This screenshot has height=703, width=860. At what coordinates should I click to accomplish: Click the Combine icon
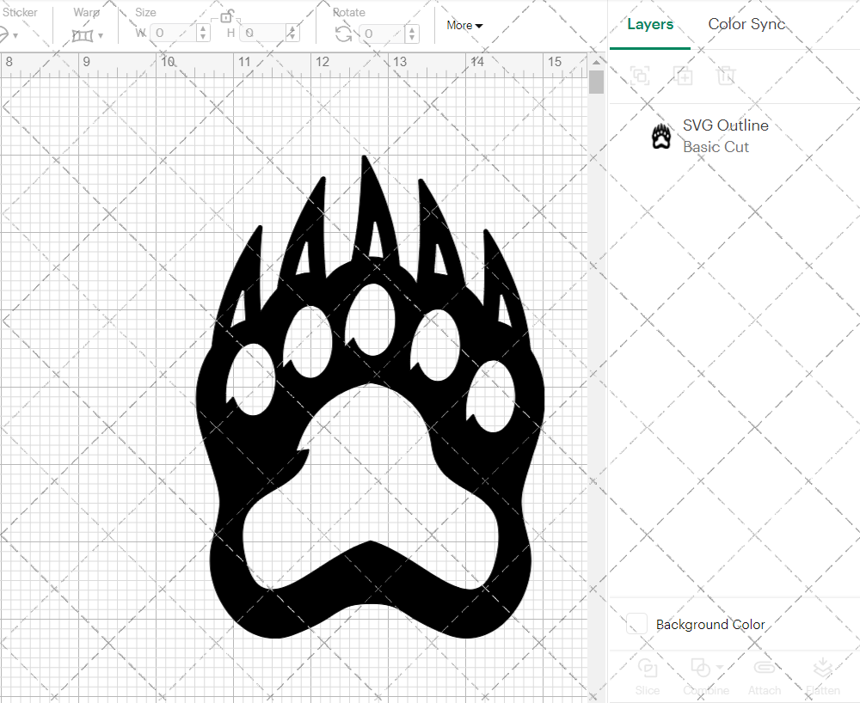pos(700,669)
